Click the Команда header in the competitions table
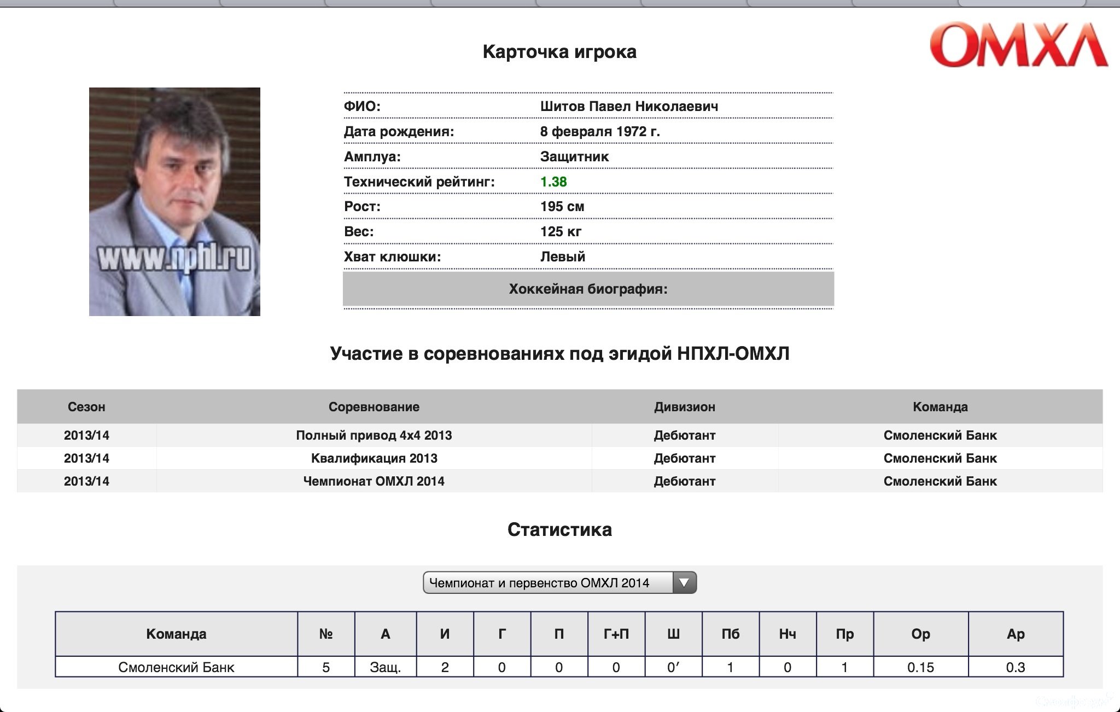The height and width of the screenshot is (712, 1120). coord(940,407)
